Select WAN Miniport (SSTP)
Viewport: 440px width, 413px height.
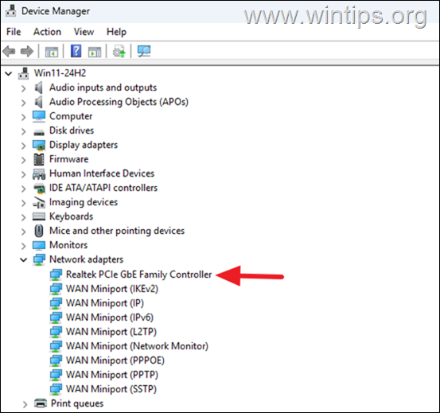click(111, 389)
